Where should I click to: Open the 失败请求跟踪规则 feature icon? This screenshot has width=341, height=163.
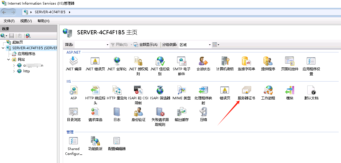tap(160, 112)
